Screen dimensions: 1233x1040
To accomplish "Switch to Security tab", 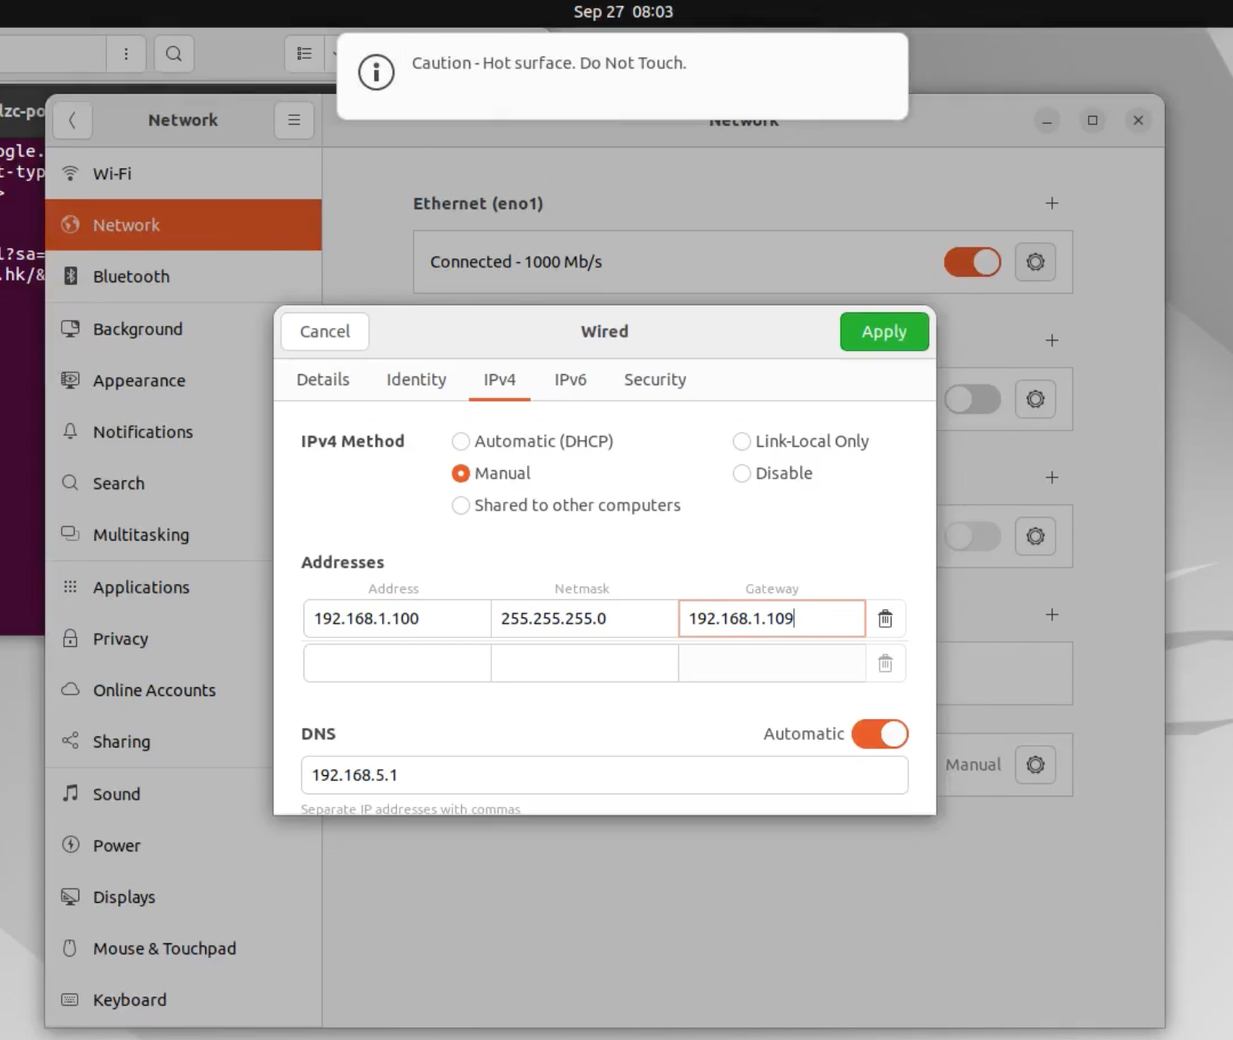I will [x=655, y=380].
